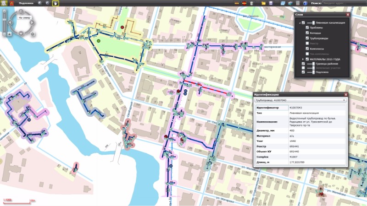Disable the Трубопроводы layer checkbox
Viewport: 367px width, 206px height.
pyautogui.click(x=307, y=38)
